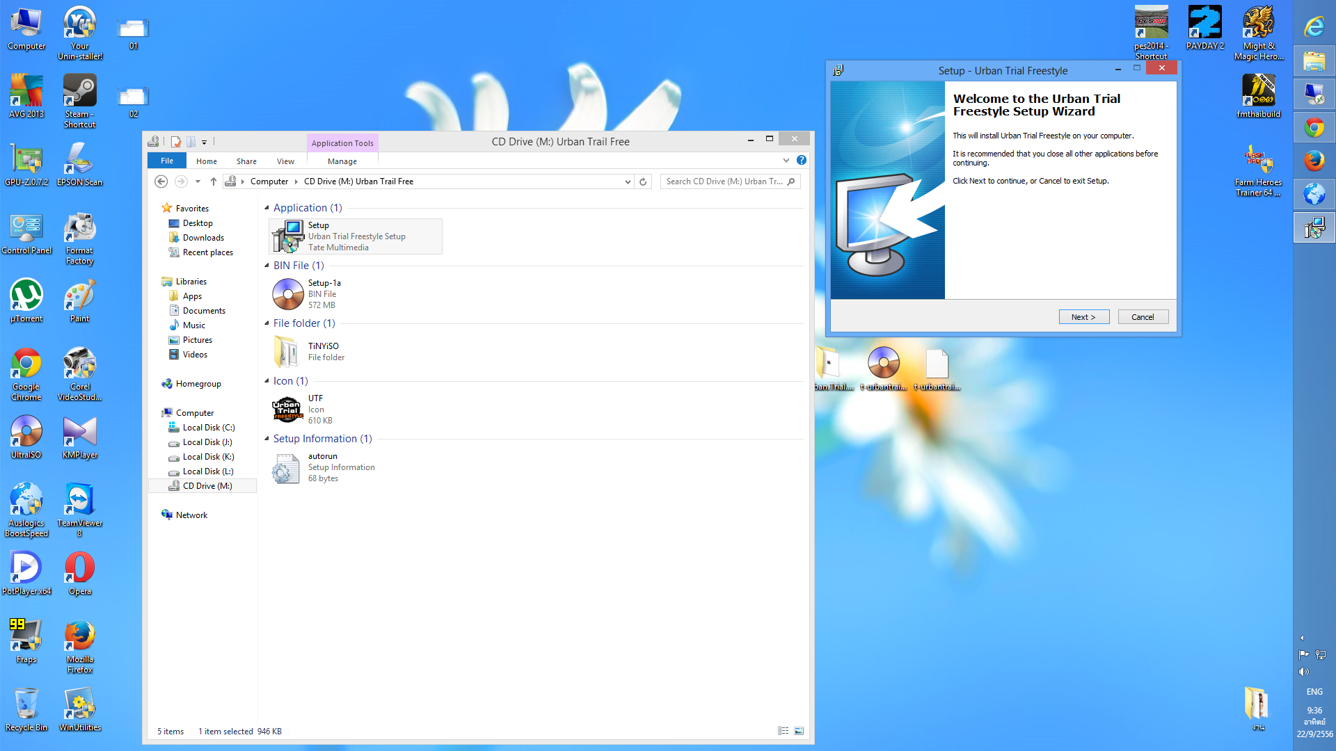The width and height of the screenshot is (1336, 751).
Task: Click Next in the Setup wizard
Action: point(1083,317)
